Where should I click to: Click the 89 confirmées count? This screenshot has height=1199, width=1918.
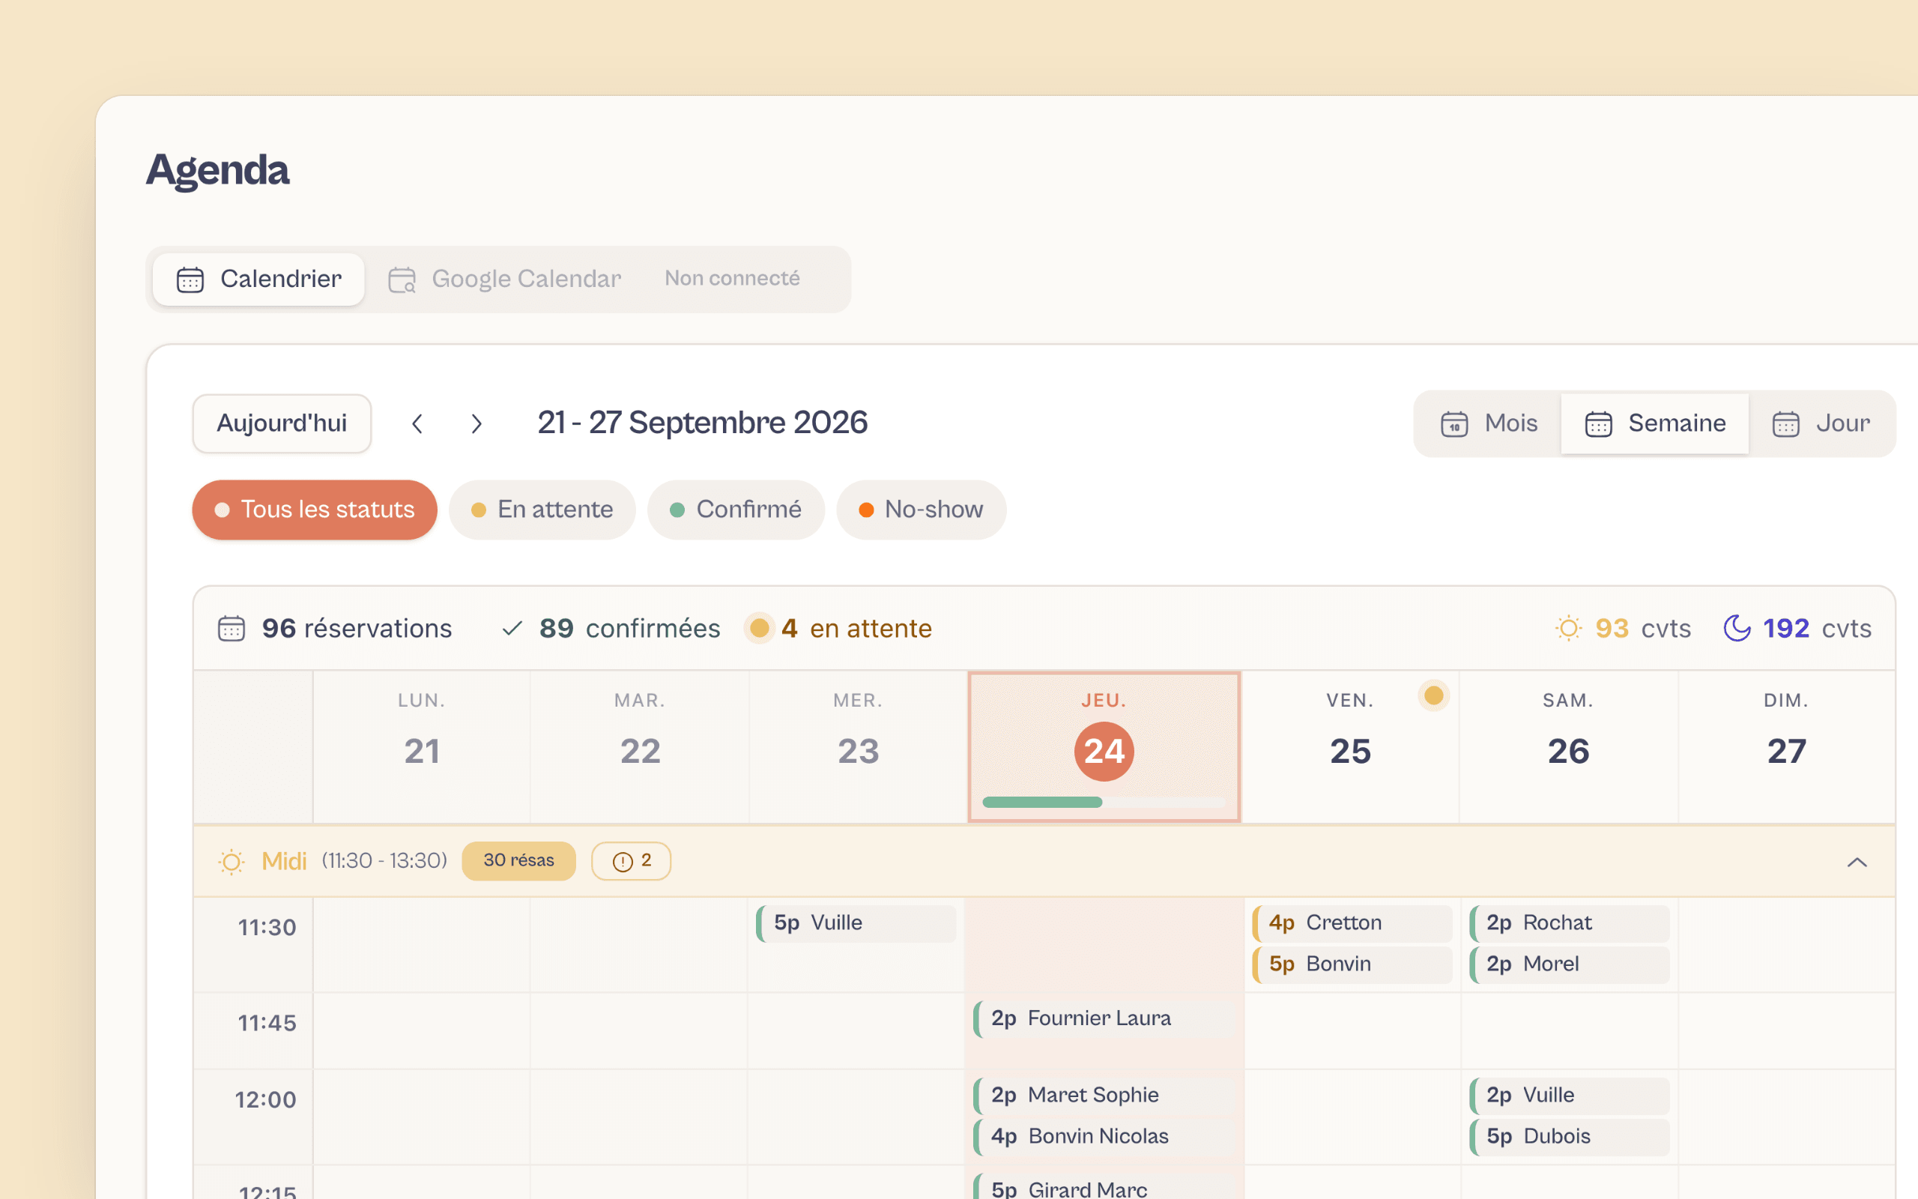tap(629, 629)
